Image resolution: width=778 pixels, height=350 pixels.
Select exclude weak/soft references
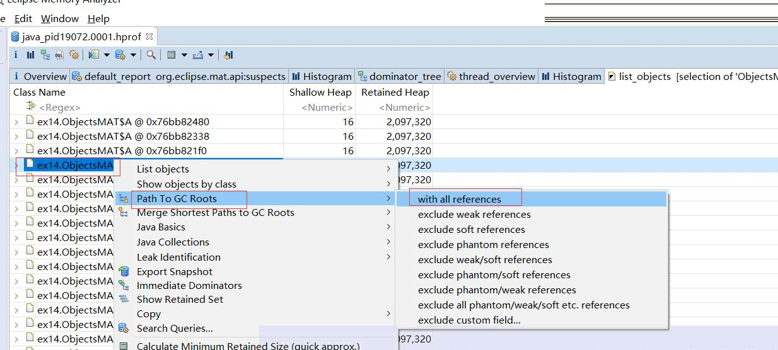point(531,259)
